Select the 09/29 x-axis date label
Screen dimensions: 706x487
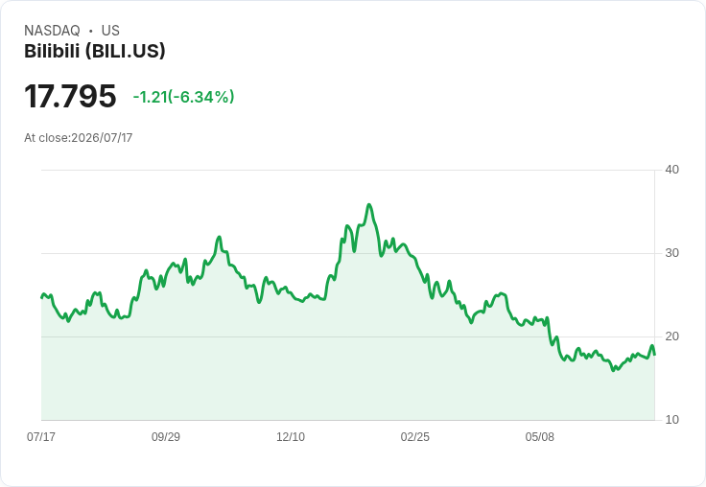[x=166, y=436]
